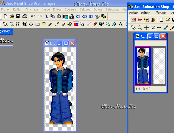This screenshot has height=133, width=174.
Task: Open the Objets menu
Action: click(98, 9)
